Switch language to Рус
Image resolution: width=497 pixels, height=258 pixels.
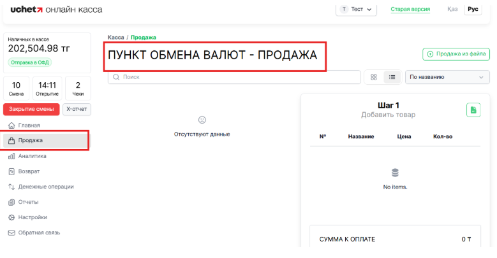pyautogui.click(x=473, y=9)
